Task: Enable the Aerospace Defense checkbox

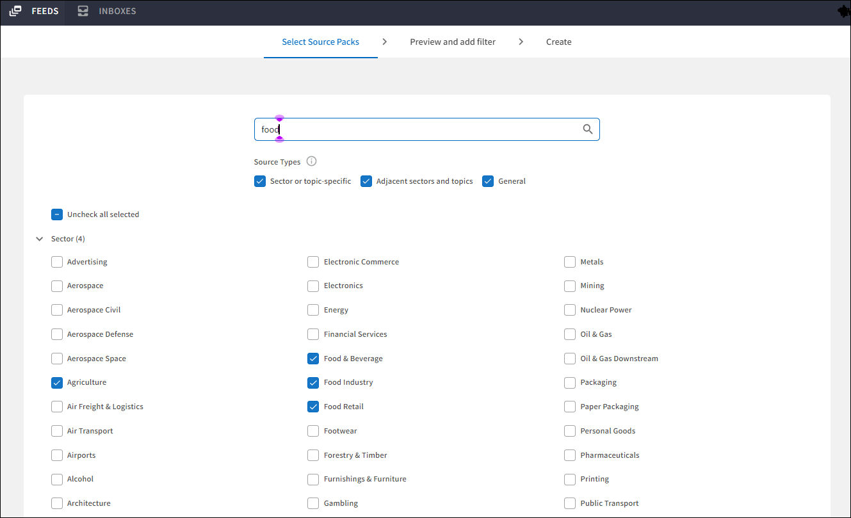Action: [57, 334]
